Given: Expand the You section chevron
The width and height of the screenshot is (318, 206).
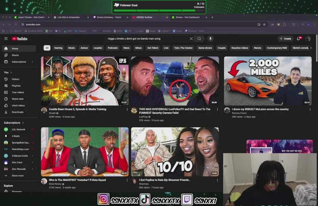Looking at the screenshot, I should tap(11, 72).
